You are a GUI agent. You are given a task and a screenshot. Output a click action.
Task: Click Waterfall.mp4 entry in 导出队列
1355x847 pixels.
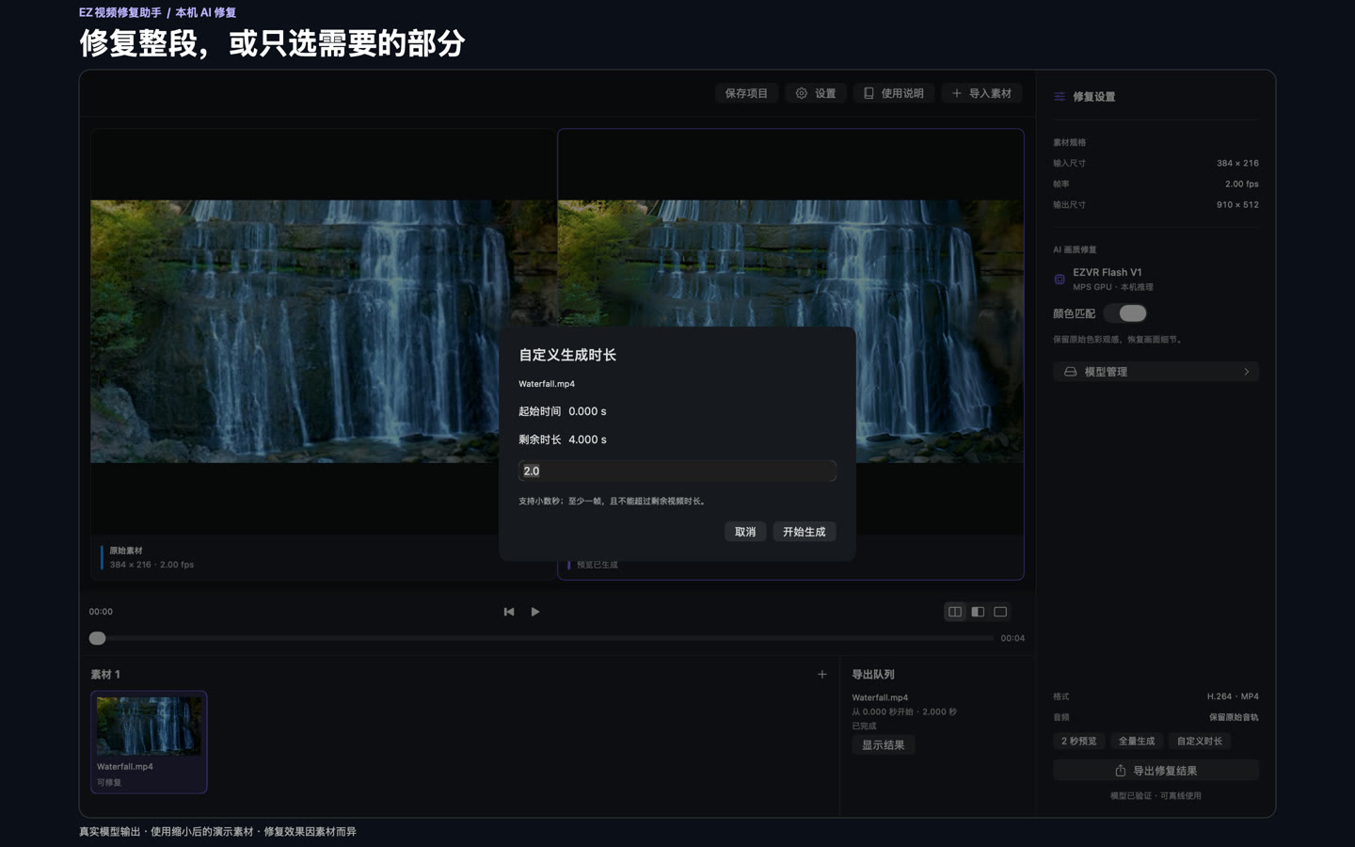(x=880, y=697)
